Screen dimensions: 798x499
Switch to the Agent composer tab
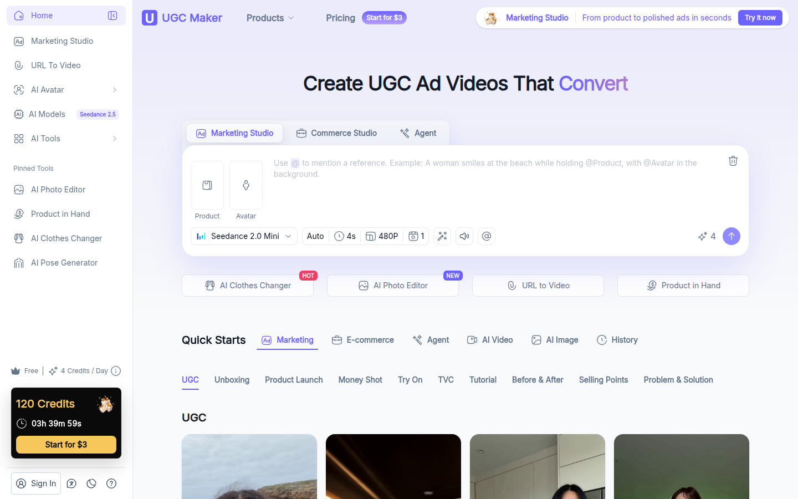coord(418,133)
